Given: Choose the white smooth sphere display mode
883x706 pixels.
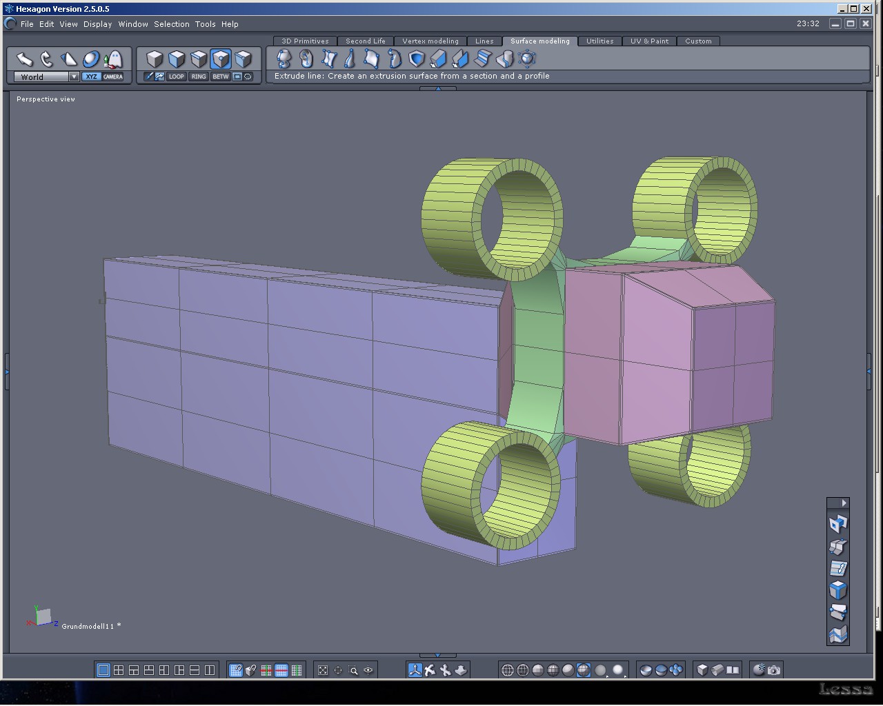Looking at the screenshot, I should (617, 670).
